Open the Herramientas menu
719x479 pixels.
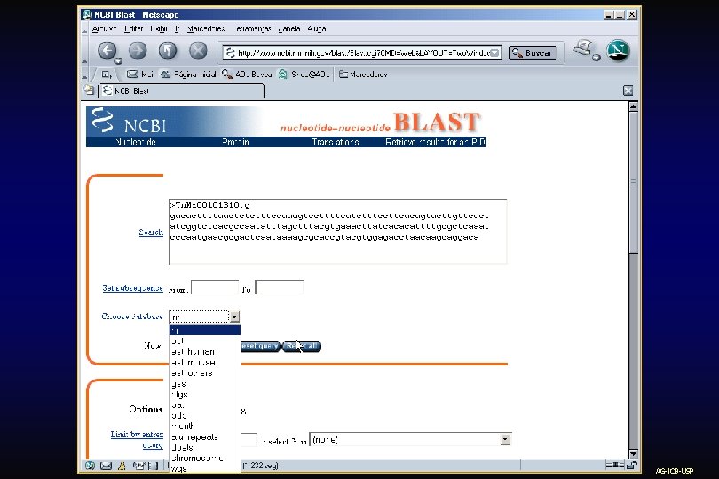click(253, 29)
